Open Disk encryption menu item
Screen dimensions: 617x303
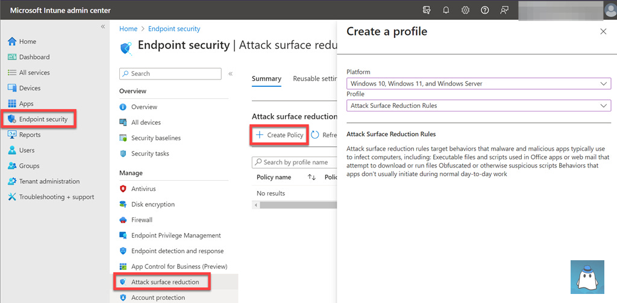(153, 204)
